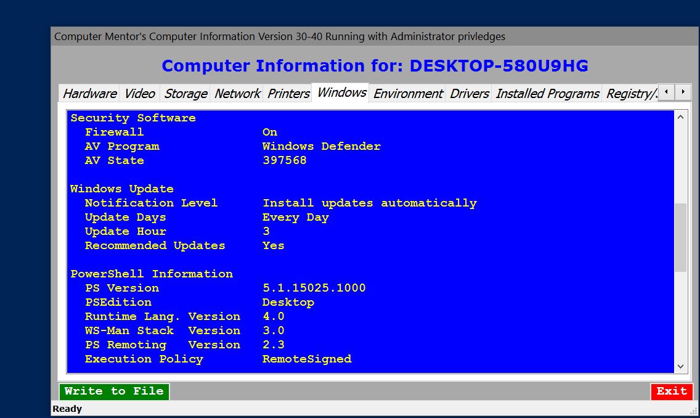Open the Hardware tab
This screenshot has height=418, width=700.
[x=89, y=94]
